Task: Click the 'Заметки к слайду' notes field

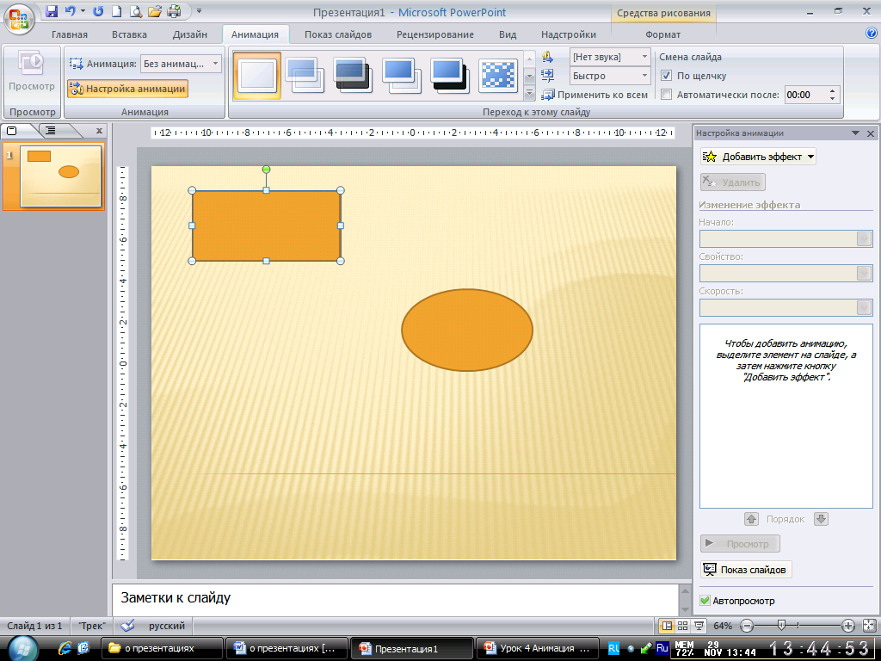Action: pos(396,600)
